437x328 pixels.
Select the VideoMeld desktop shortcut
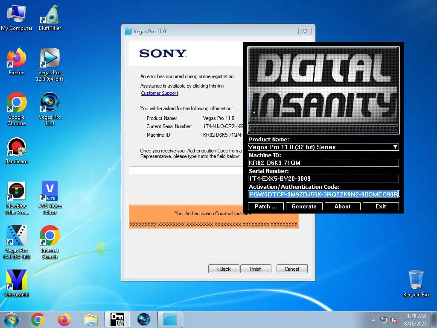tap(17, 284)
